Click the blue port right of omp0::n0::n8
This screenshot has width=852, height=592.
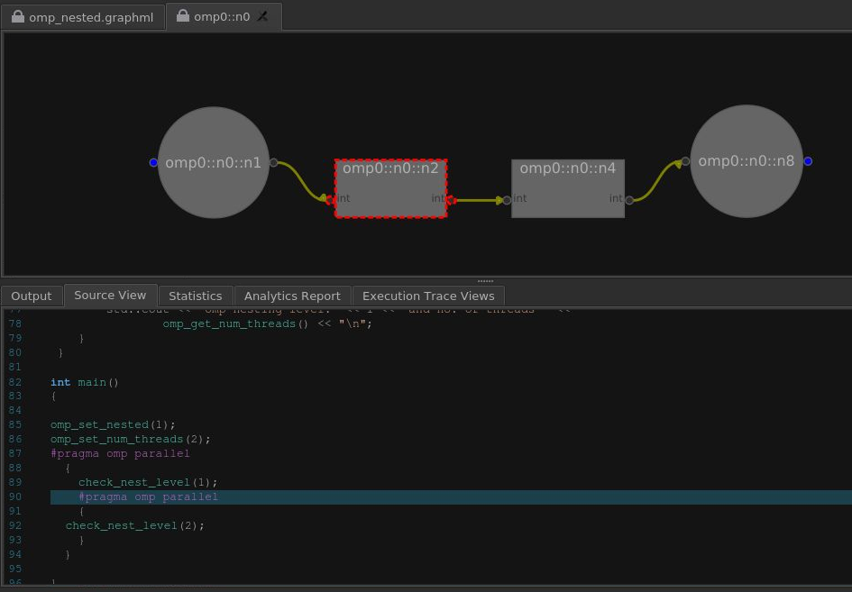click(x=808, y=161)
